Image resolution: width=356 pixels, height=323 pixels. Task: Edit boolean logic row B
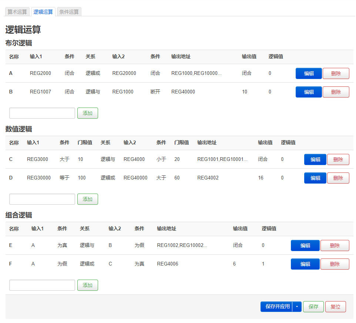309,92
